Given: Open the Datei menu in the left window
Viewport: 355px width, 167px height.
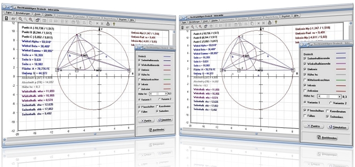Looking at the screenshot, I should click(8, 13).
